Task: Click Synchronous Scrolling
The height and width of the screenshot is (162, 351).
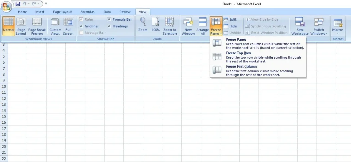Action: [266, 26]
